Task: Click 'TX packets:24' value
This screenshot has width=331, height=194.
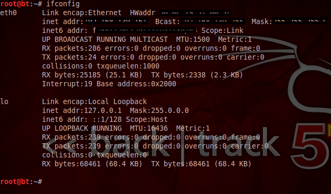Action: (69, 57)
